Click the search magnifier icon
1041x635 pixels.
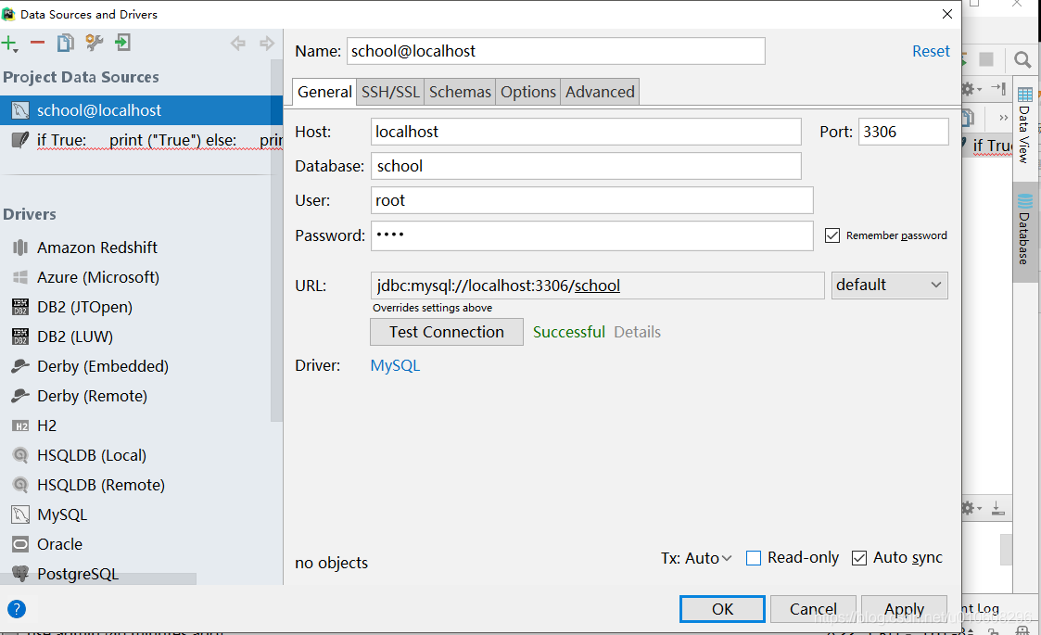click(1022, 58)
